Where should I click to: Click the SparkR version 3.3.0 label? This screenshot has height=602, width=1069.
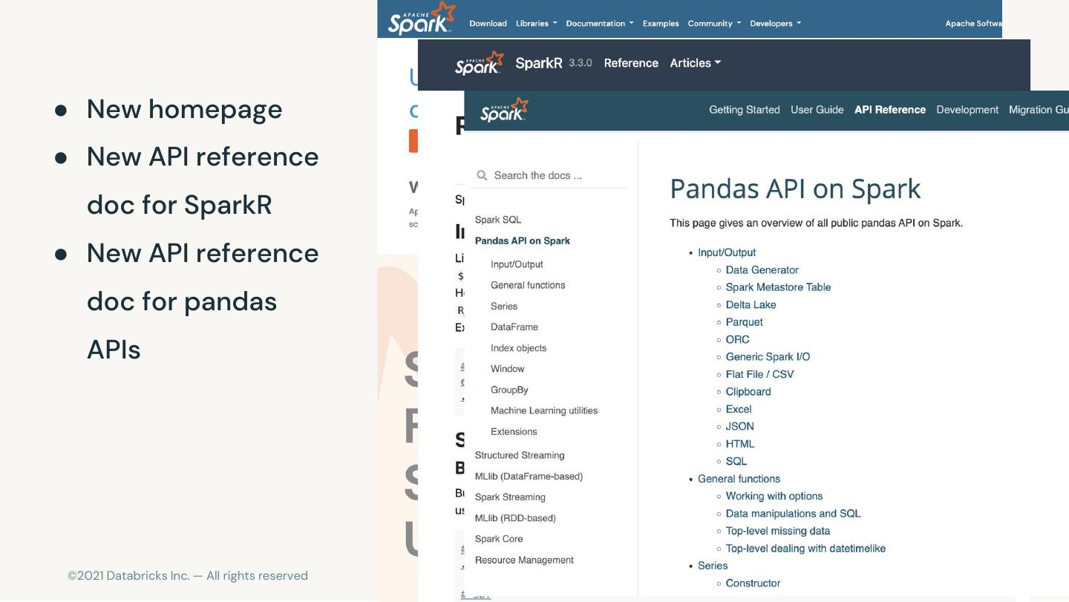(x=581, y=63)
